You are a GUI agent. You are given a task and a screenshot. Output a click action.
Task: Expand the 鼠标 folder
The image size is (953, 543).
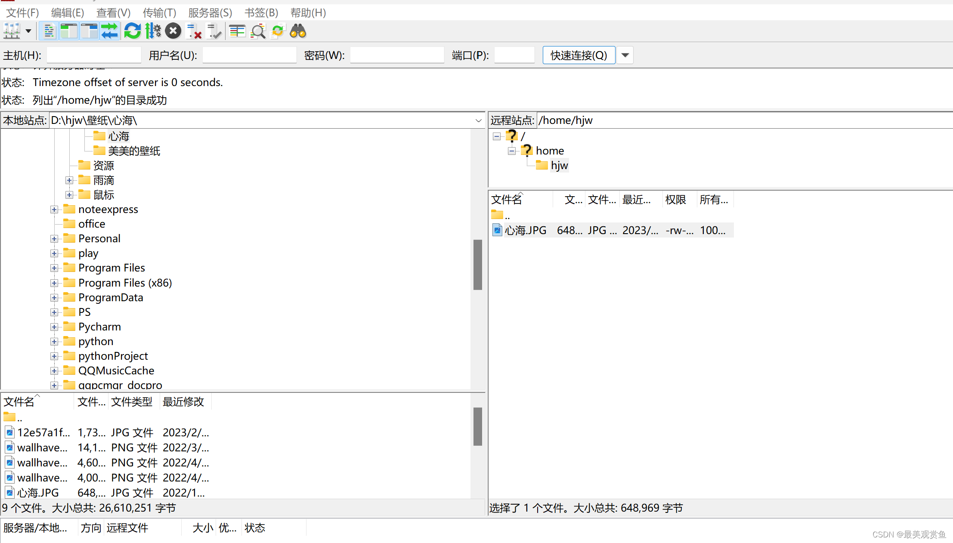coord(69,195)
